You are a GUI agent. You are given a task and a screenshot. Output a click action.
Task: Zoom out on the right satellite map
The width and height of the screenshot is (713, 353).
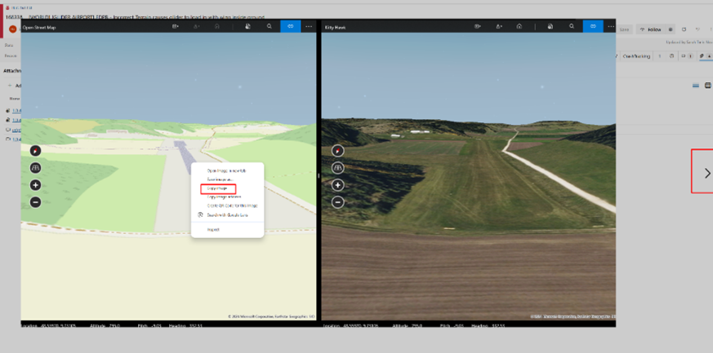pyautogui.click(x=338, y=202)
